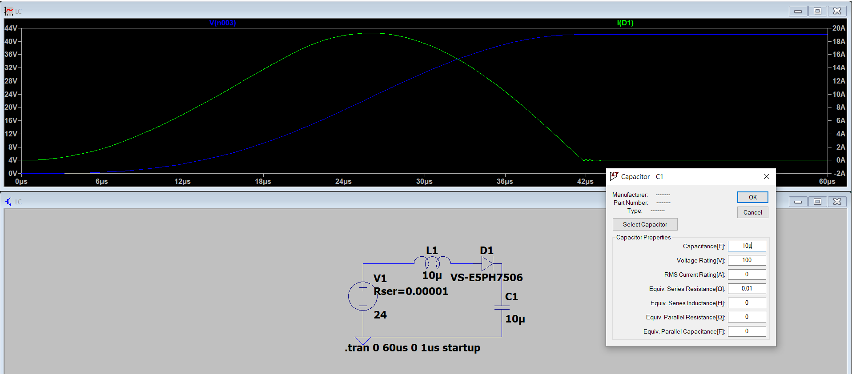Click the 60µs label on time axis
Image resolution: width=852 pixels, height=374 pixels.
[827, 182]
